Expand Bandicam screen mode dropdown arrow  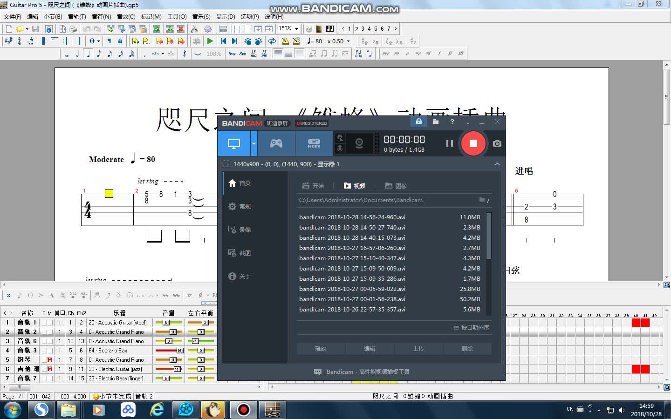[254, 143]
